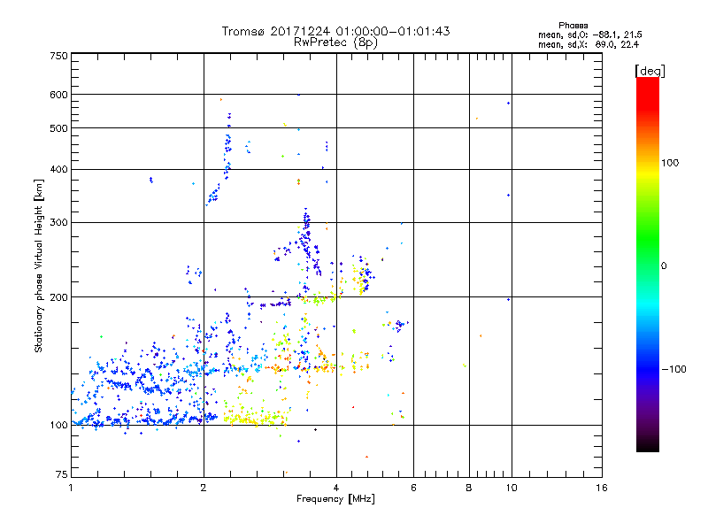Click the black bottom of the colorbar
This screenshot has height=531, width=708.
648,445
